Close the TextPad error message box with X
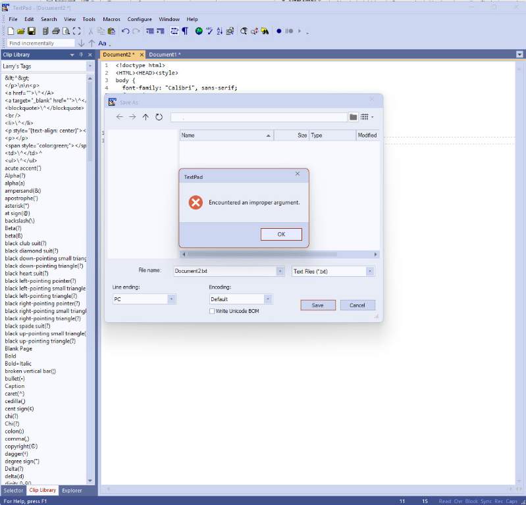This screenshot has width=526, height=505. coord(297,174)
